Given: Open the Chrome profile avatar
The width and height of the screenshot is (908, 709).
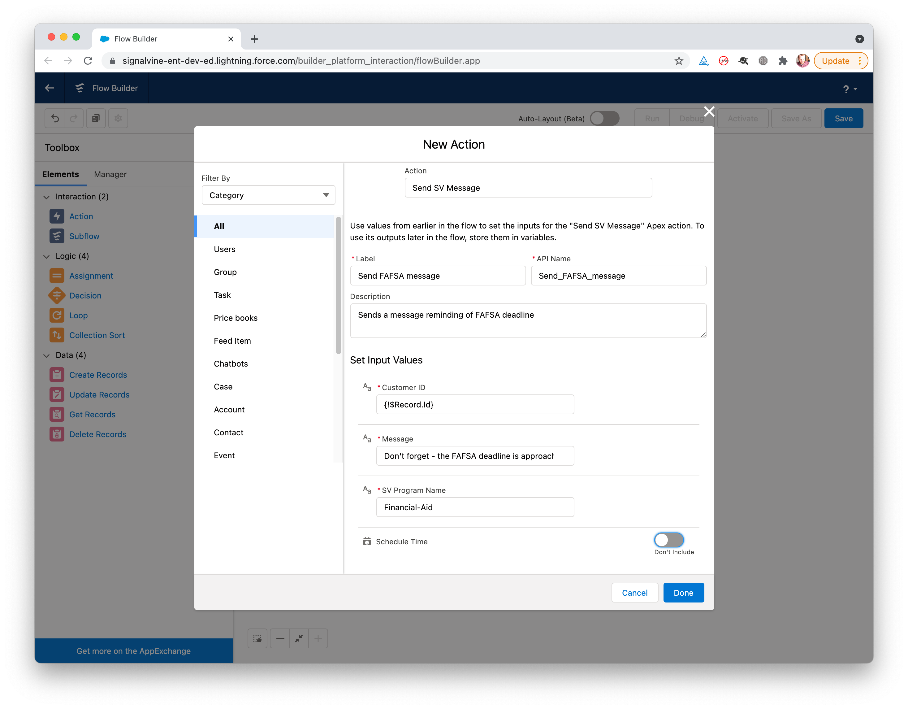Looking at the screenshot, I should pyautogui.click(x=802, y=61).
